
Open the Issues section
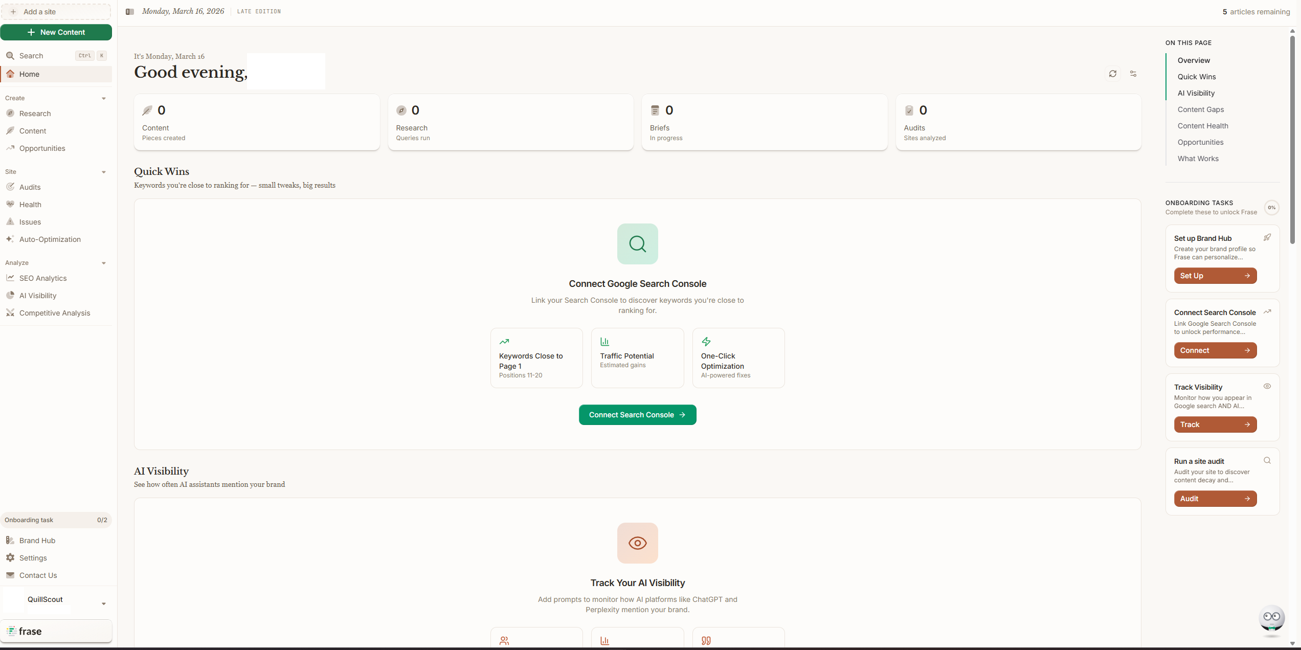click(29, 221)
